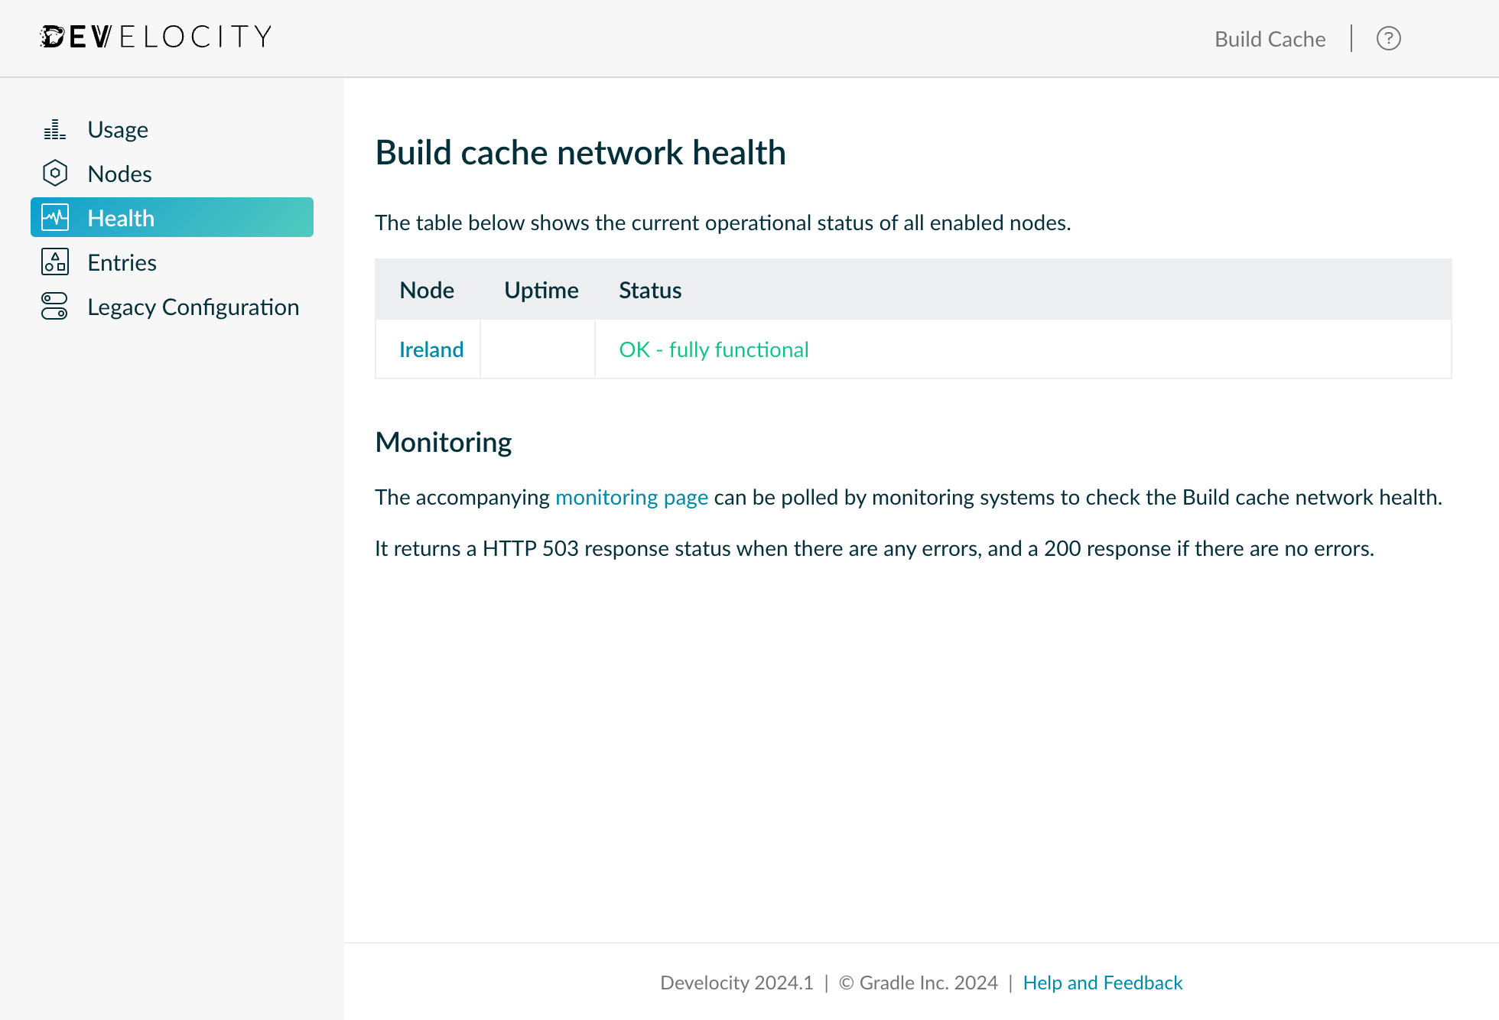Select the Usage navigation entry
This screenshot has height=1020, width=1499.
(117, 128)
